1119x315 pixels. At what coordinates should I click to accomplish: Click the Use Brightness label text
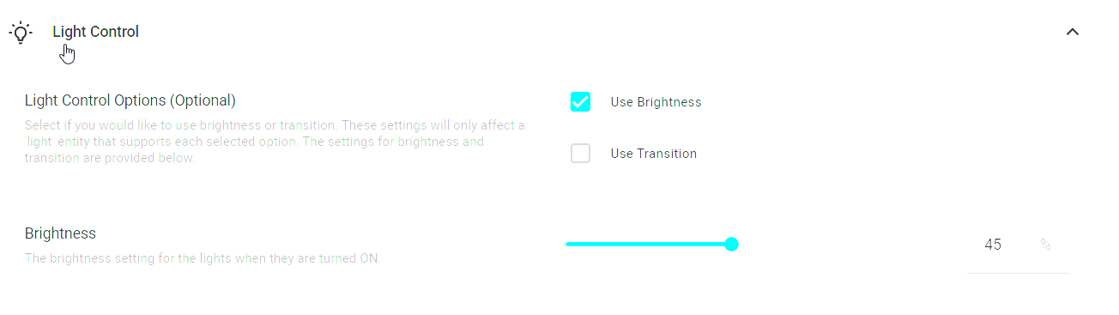click(656, 102)
